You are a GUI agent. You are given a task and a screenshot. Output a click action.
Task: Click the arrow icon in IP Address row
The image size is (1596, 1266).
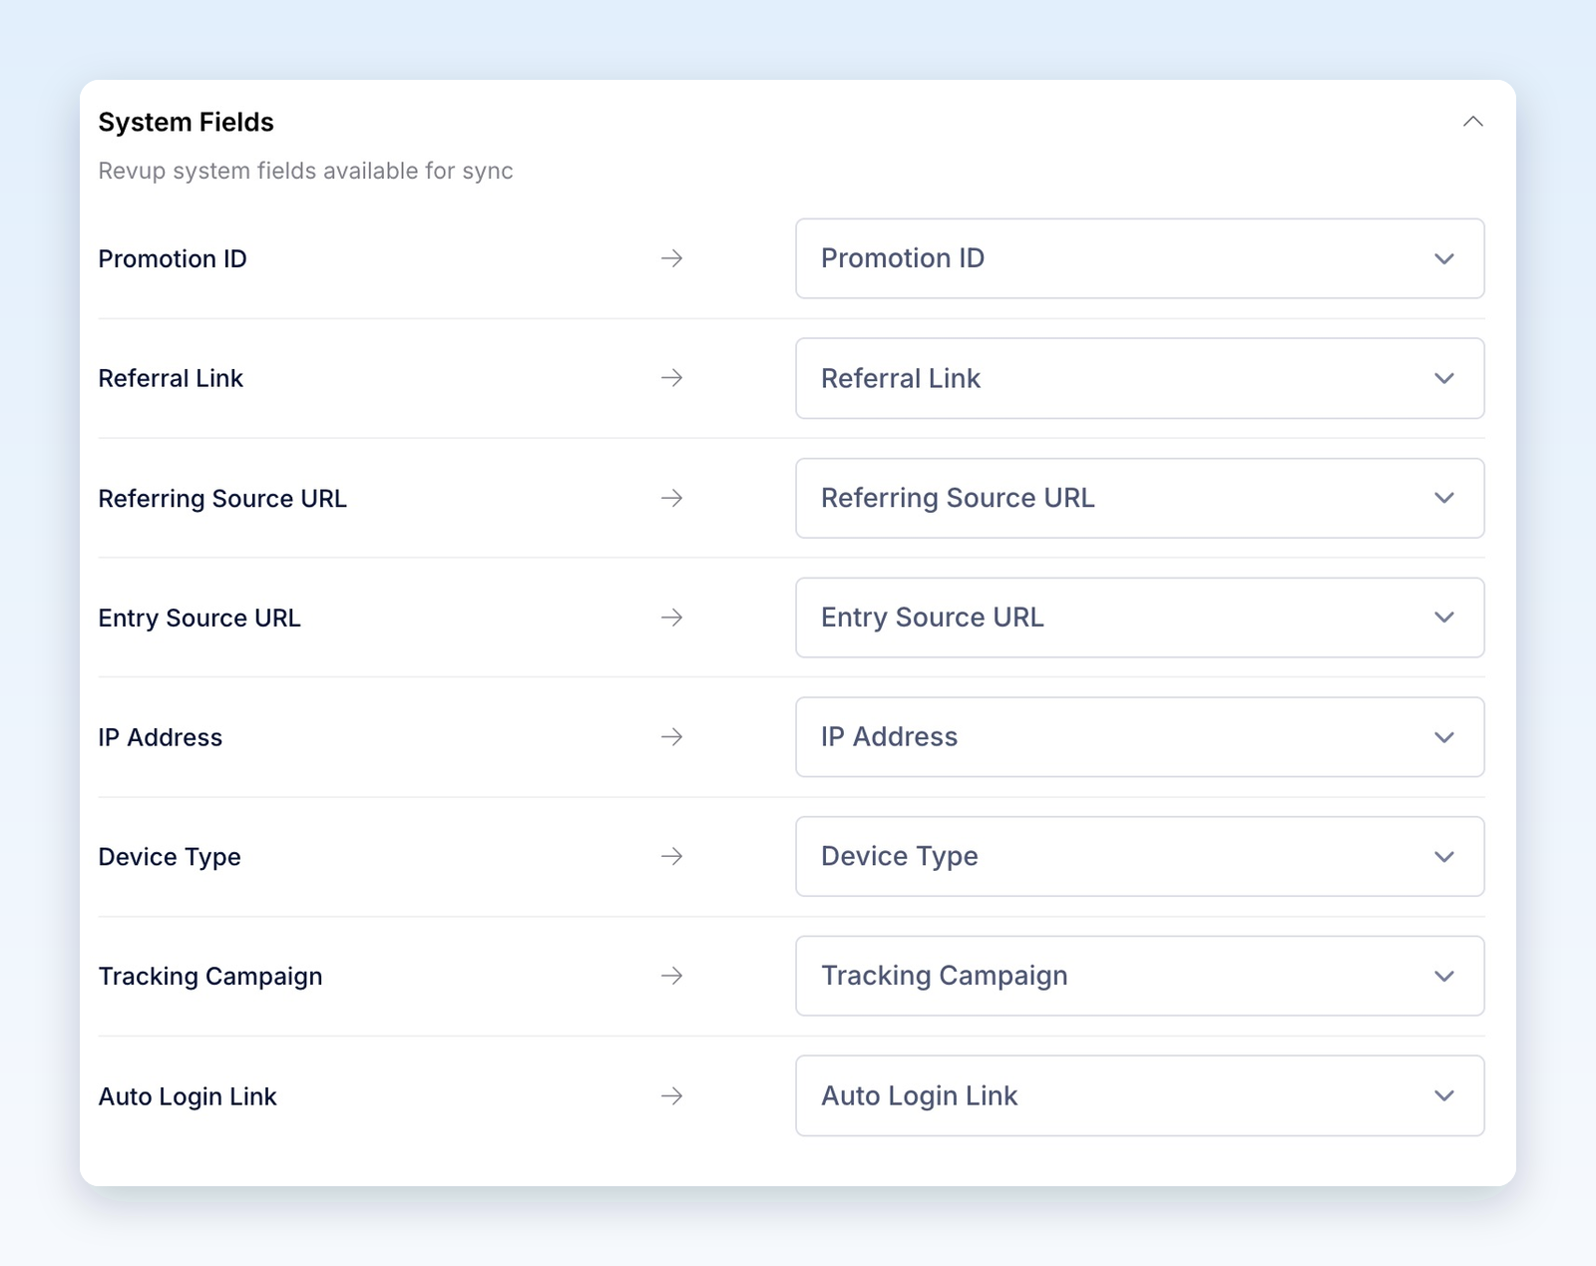click(672, 737)
